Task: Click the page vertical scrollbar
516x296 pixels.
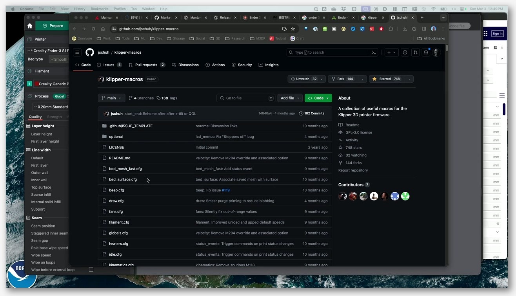Action: click(447, 48)
